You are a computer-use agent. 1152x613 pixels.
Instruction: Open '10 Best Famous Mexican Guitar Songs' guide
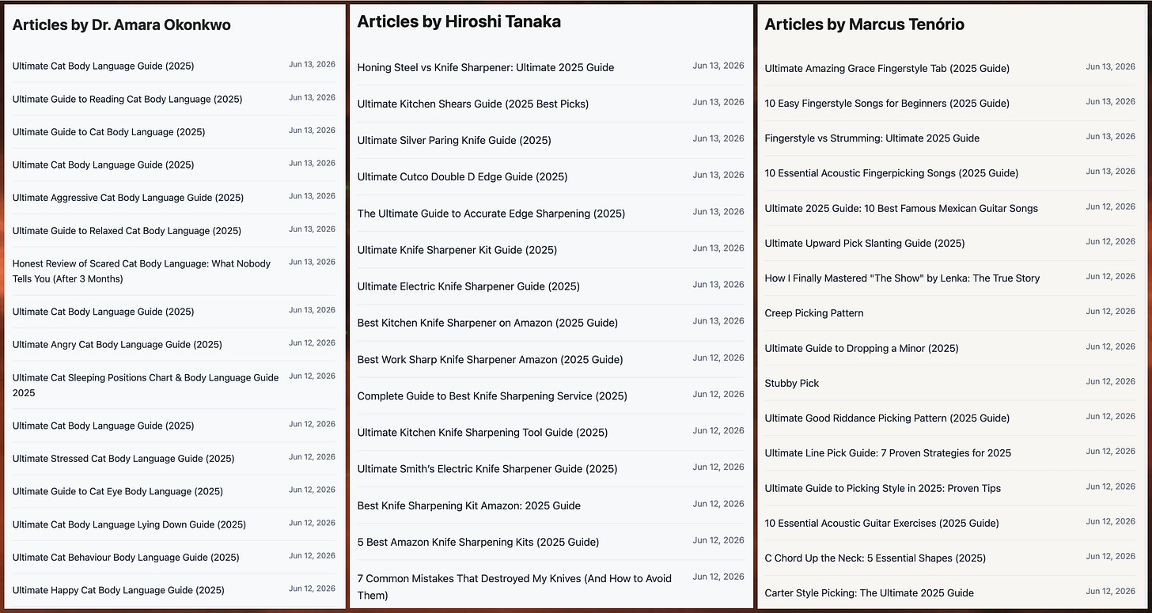tap(901, 208)
